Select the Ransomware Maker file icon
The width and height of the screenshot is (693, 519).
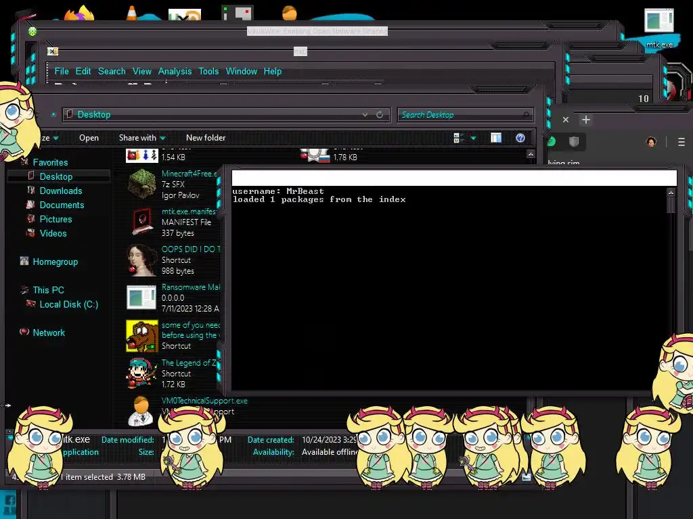(141, 297)
